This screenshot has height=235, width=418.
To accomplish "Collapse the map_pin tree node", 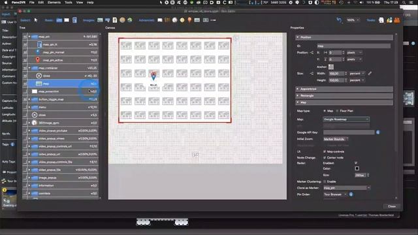I will [x=29, y=37].
